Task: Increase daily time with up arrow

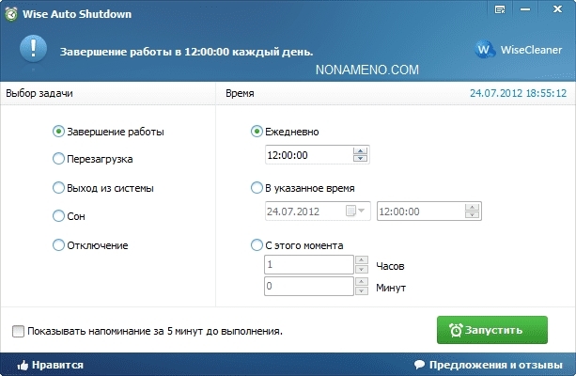Action: coord(361,151)
